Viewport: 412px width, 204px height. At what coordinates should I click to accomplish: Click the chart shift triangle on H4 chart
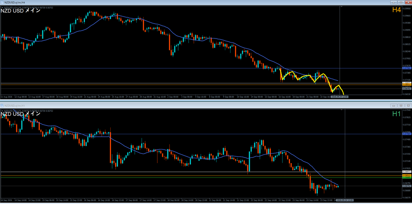342,6
